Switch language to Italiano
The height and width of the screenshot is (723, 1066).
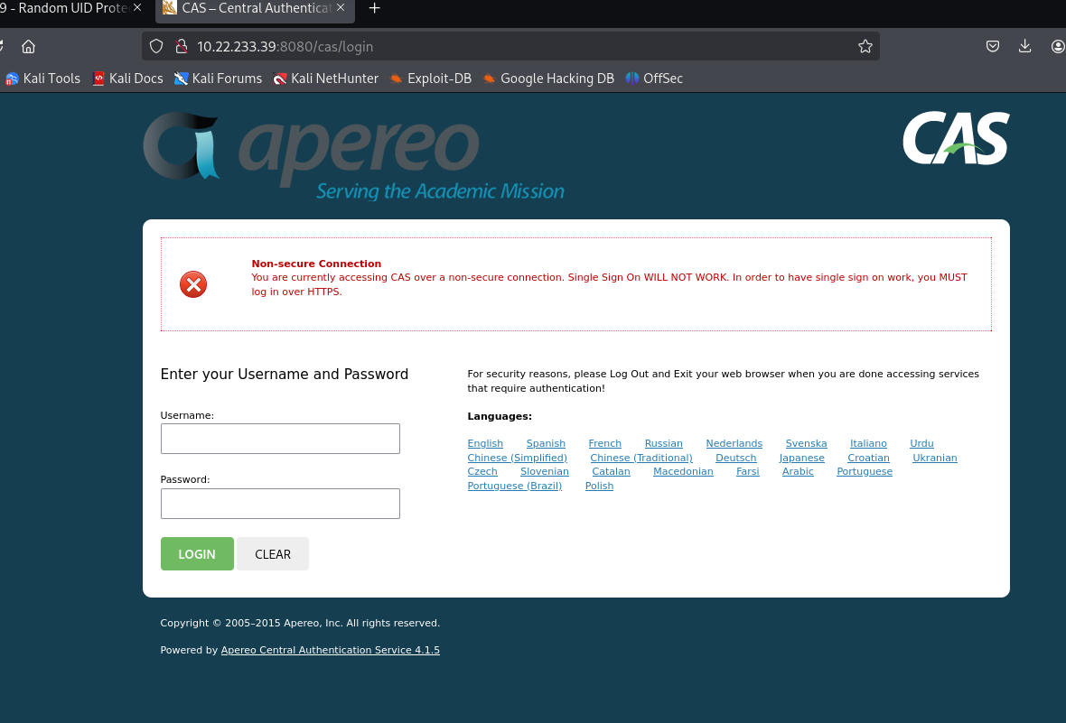(868, 443)
